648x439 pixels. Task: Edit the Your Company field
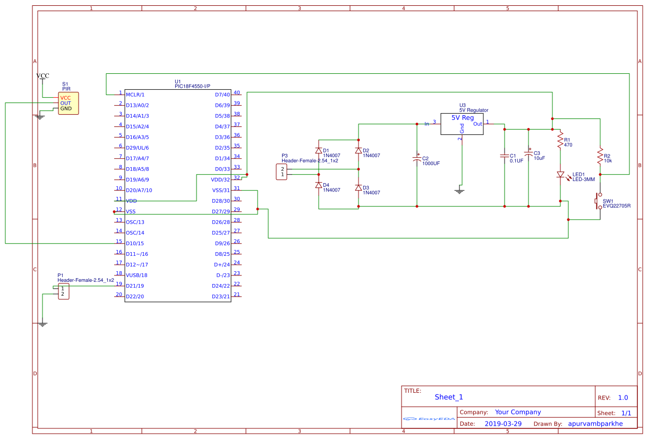tap(518, 412)
